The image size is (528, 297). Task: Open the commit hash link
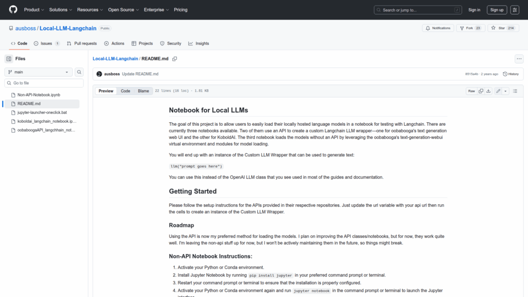[x=471, y=74]
